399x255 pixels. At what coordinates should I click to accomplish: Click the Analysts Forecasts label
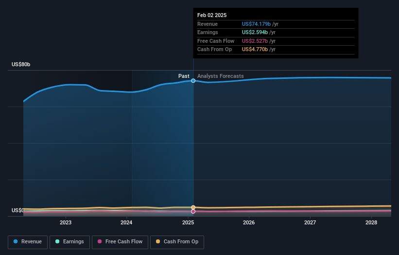coord(220,76)
